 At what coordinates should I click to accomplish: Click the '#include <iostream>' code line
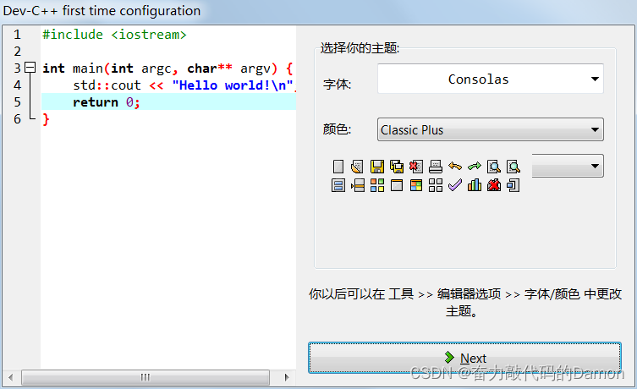114,35
